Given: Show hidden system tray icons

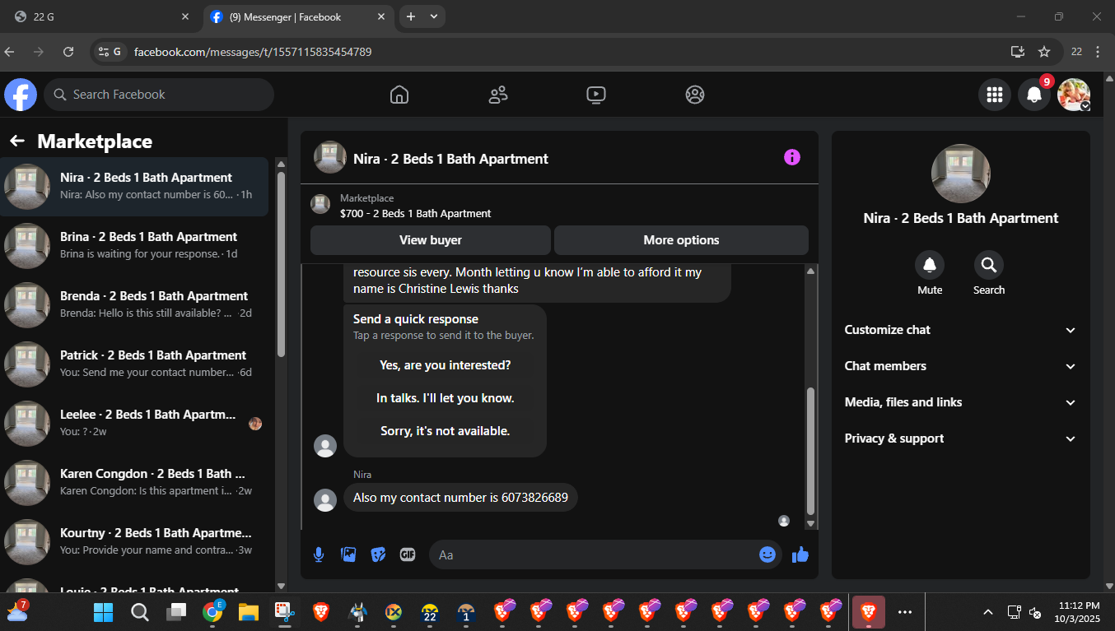Looking at the screenshot, I should pyautogui.click(x=987, y=612).
